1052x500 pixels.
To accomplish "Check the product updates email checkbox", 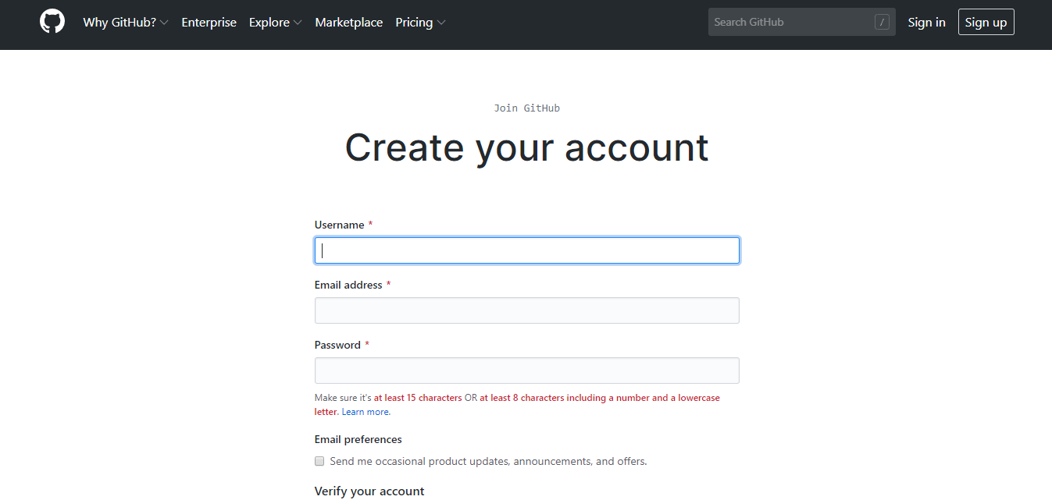I will pos(319,461).
